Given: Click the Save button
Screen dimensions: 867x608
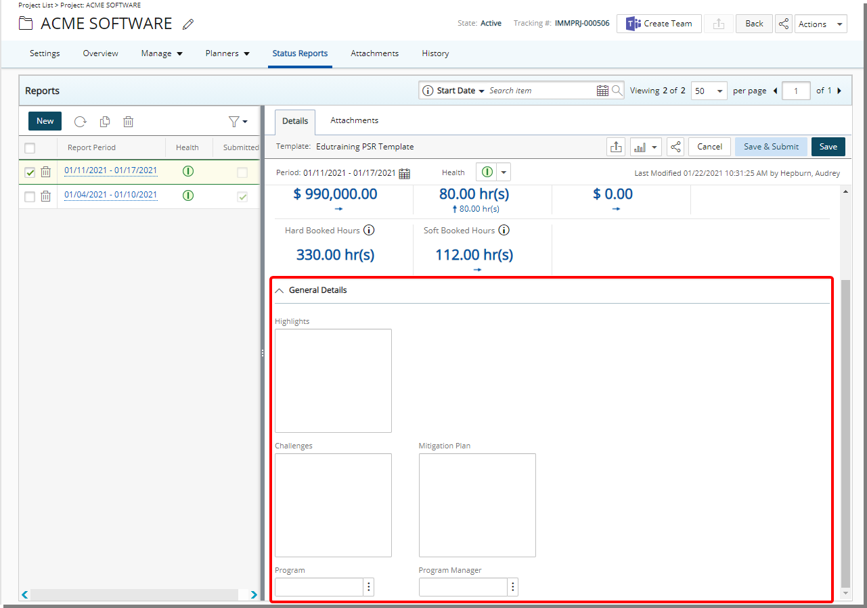Looking at the screenshot, I should 828,147.
